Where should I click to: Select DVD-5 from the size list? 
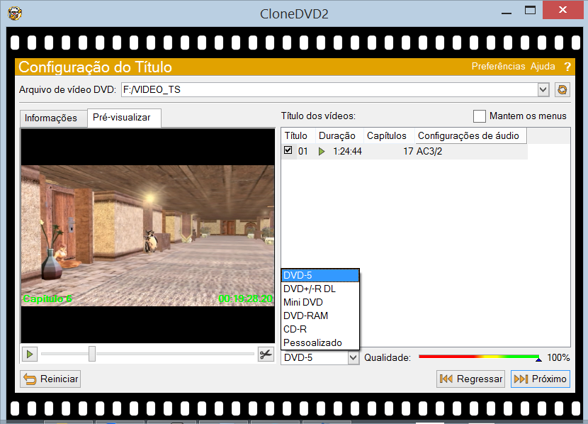pyautogui.click(x=320, y=275)
